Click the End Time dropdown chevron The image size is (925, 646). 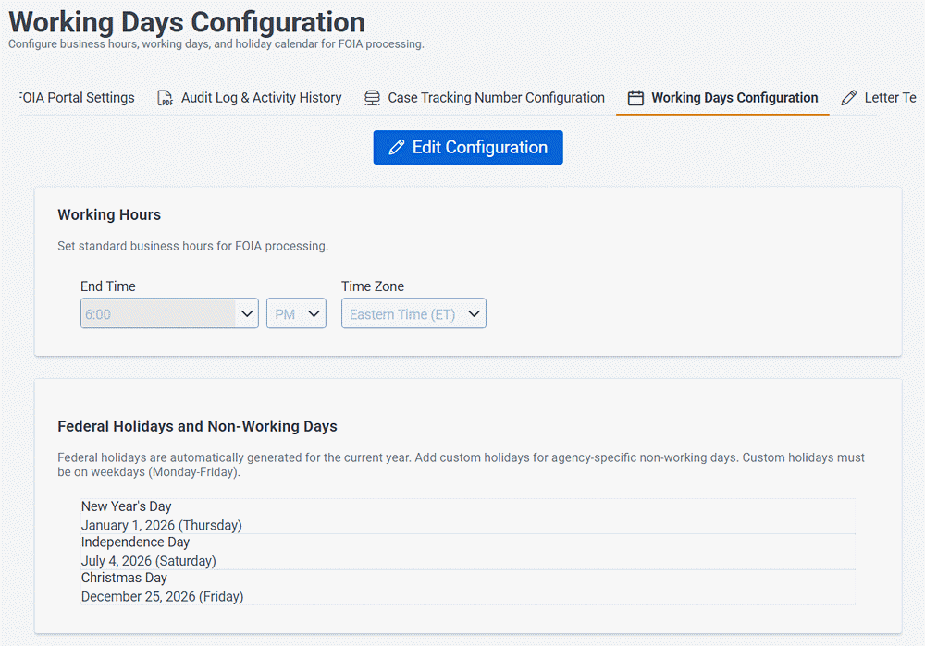(x=247, y=313)
